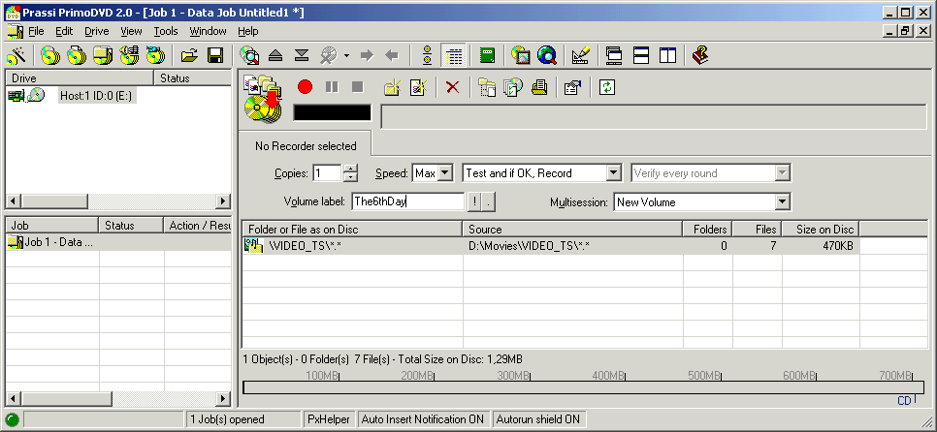Screen dimensions: 937x432
Task: Click the open folder icon in toolbar
Action: (x=189, y=55)
